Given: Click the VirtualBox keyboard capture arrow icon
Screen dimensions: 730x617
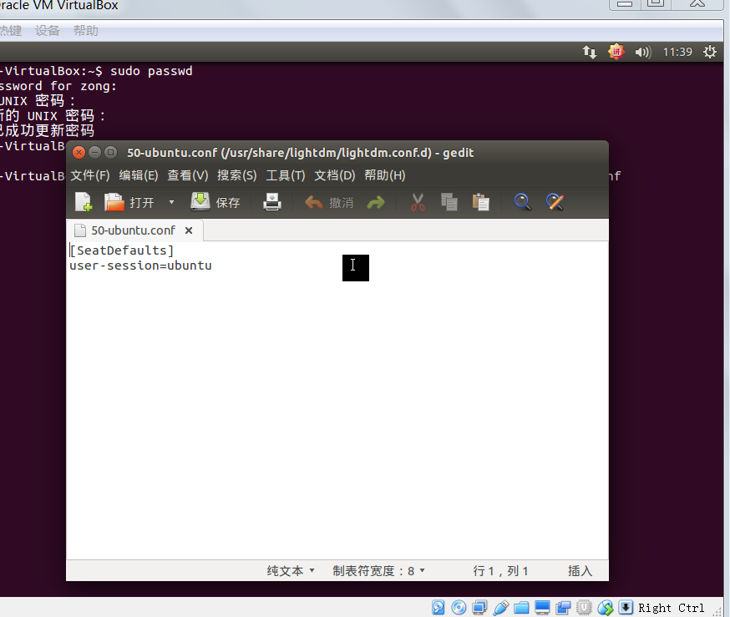Looking at the screenshot, I should click(x=626, y=607).
